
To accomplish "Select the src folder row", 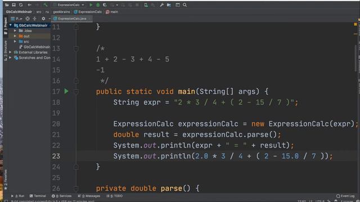I will click(x=29, y=42).
